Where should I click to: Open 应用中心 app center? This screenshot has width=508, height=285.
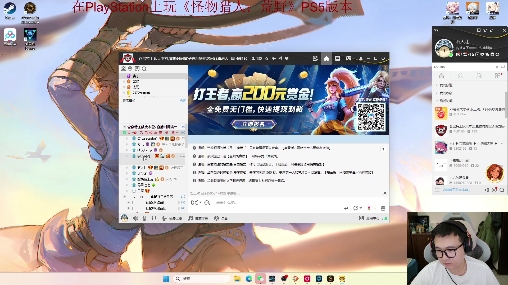pos(369,218)
